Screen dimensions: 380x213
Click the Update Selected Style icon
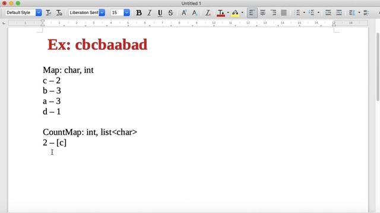(49, 12)
